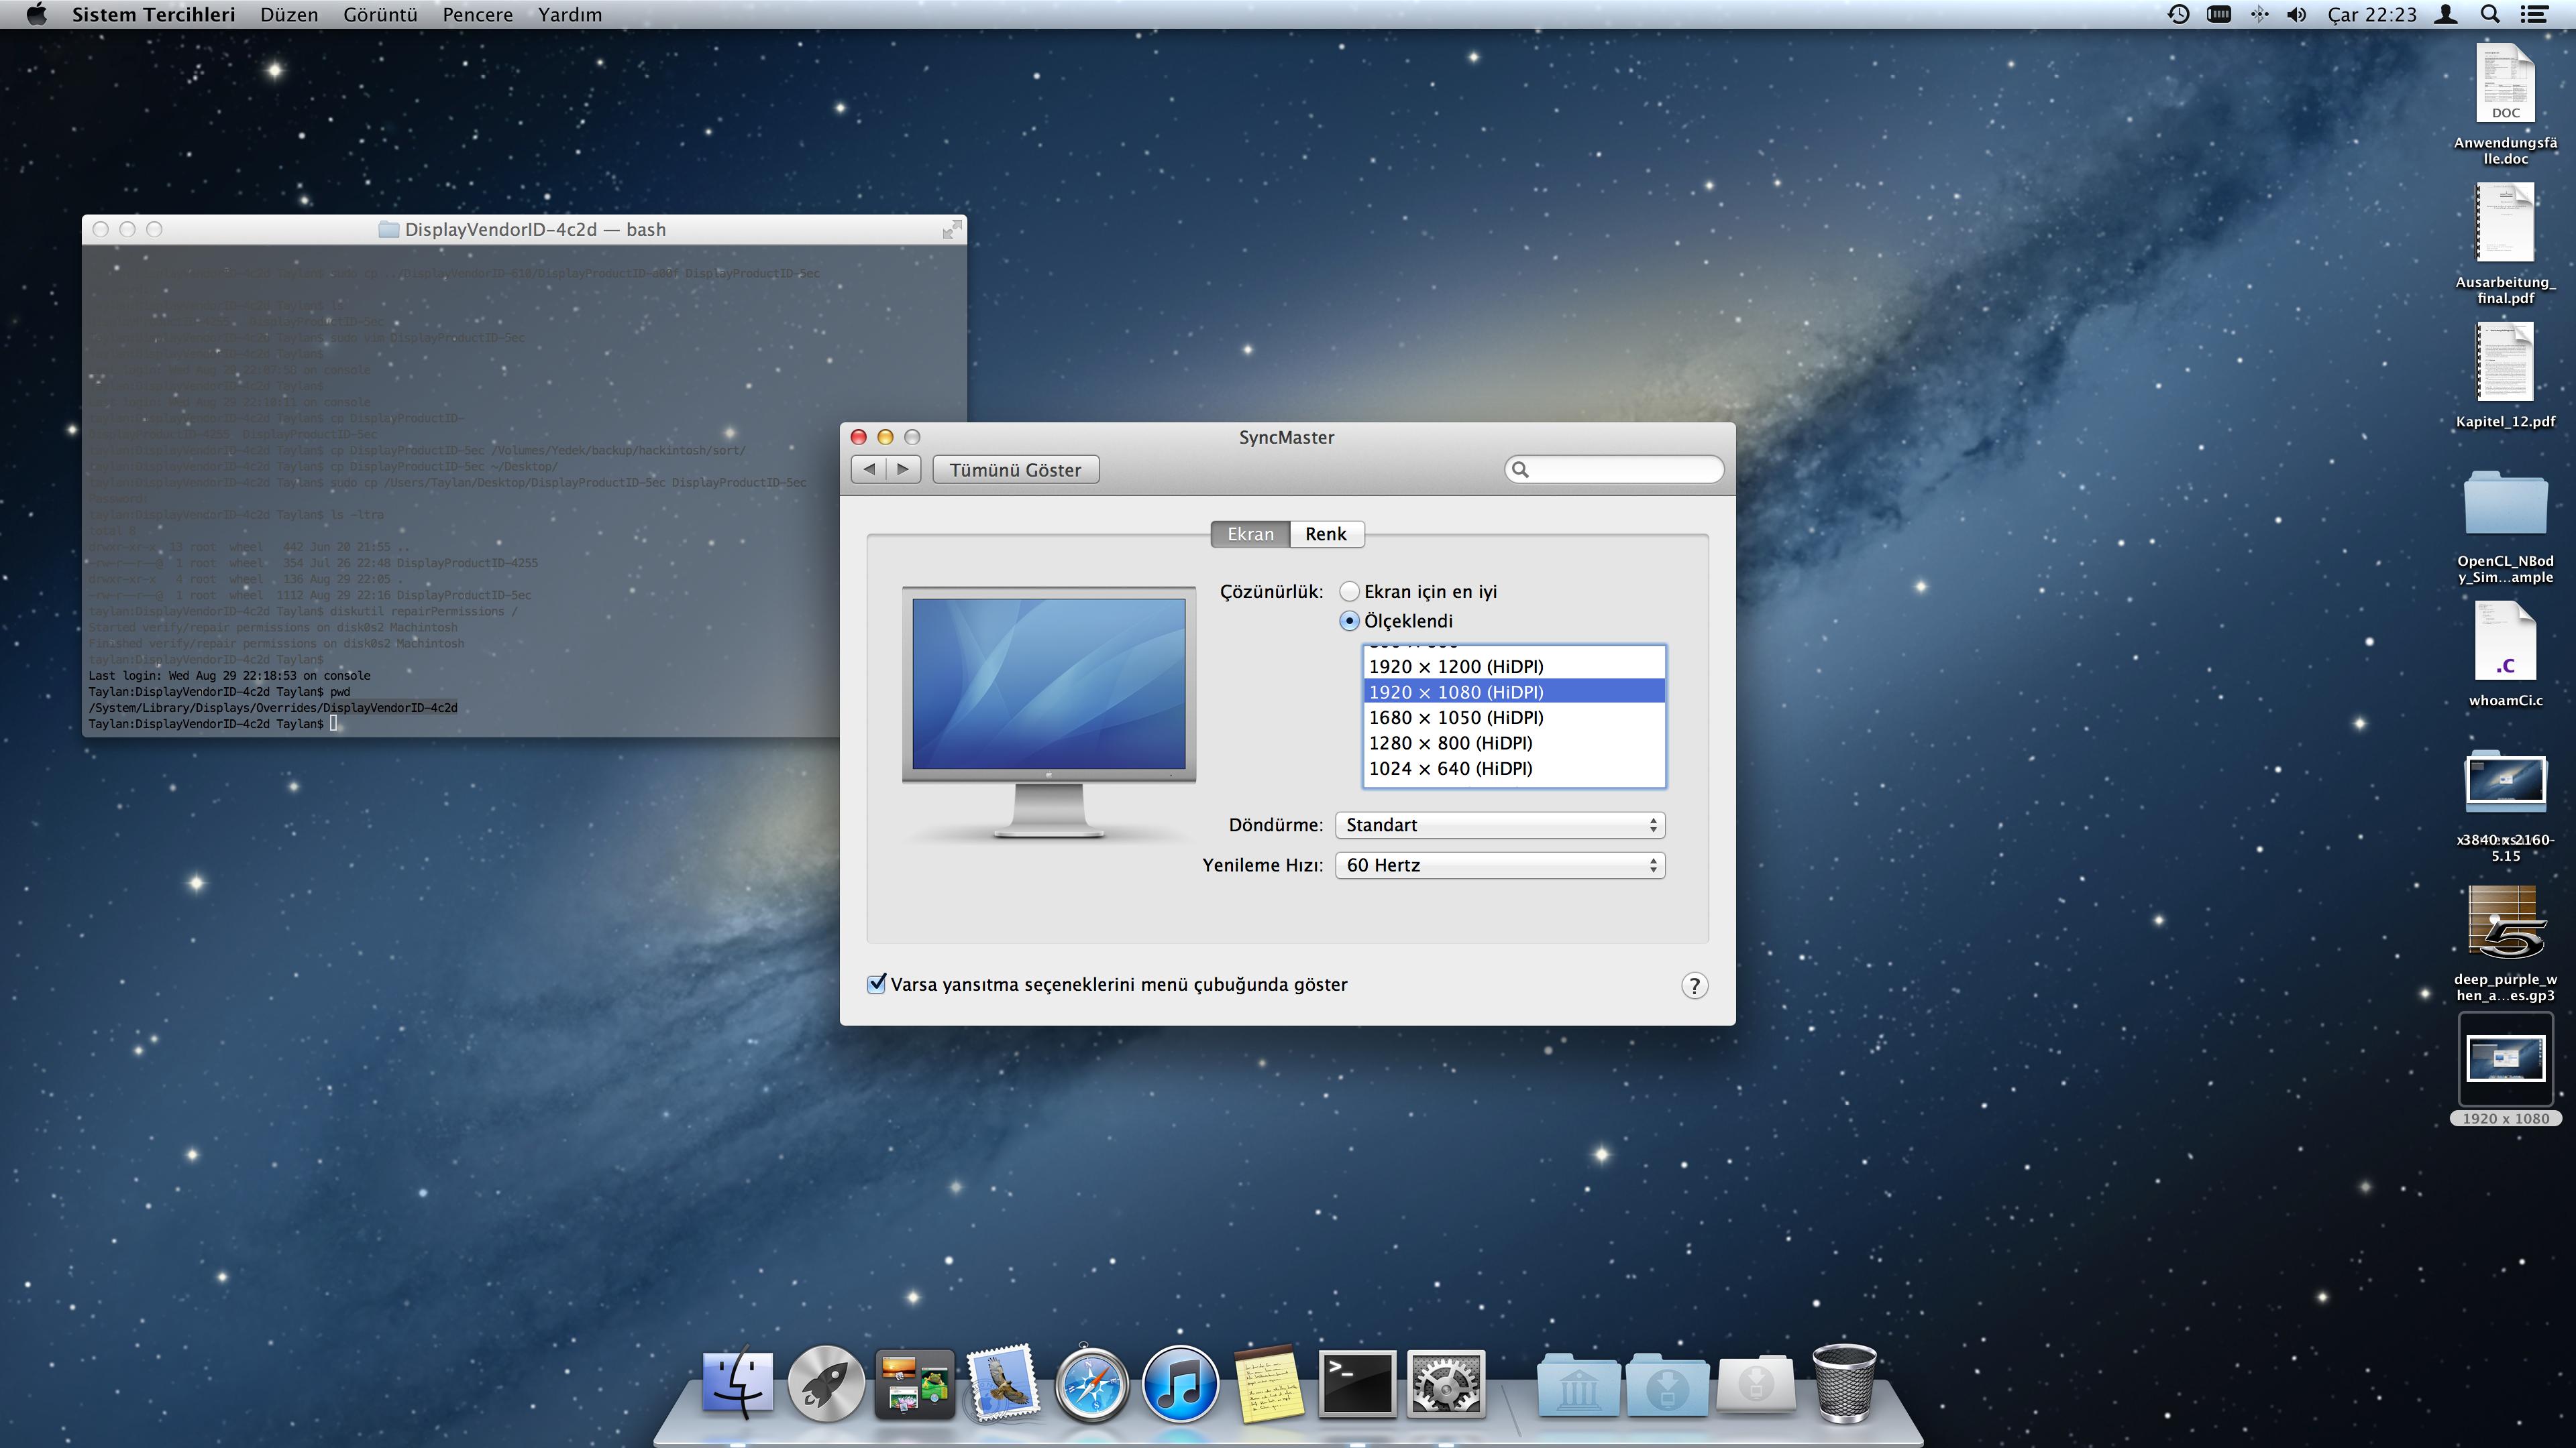Viewport: 2576px width, 1448px height.
Task: Launch Launchpad rocket icon in Dock
Action: (826, 1384)
